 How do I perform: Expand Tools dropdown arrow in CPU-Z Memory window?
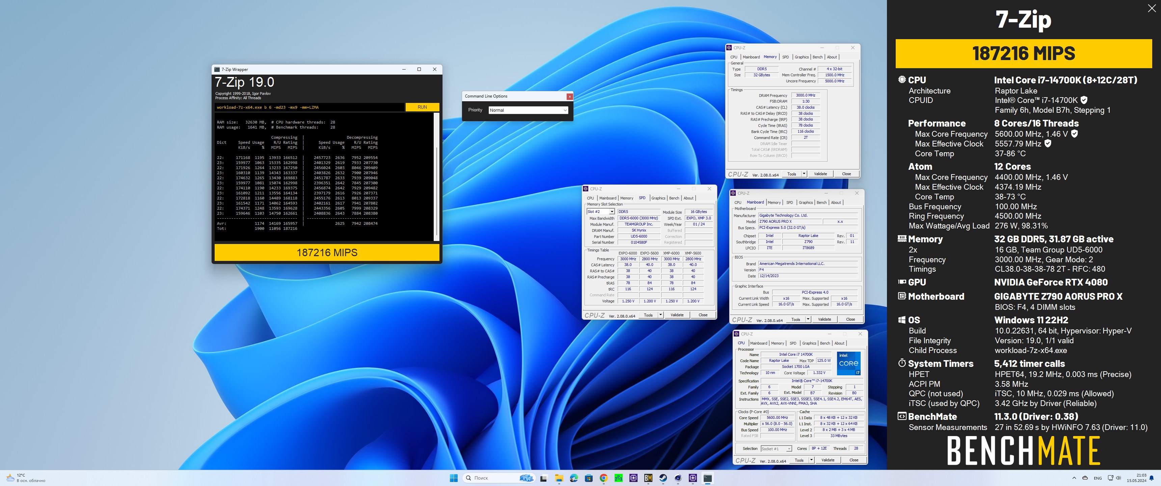click(x=804, y=174)
